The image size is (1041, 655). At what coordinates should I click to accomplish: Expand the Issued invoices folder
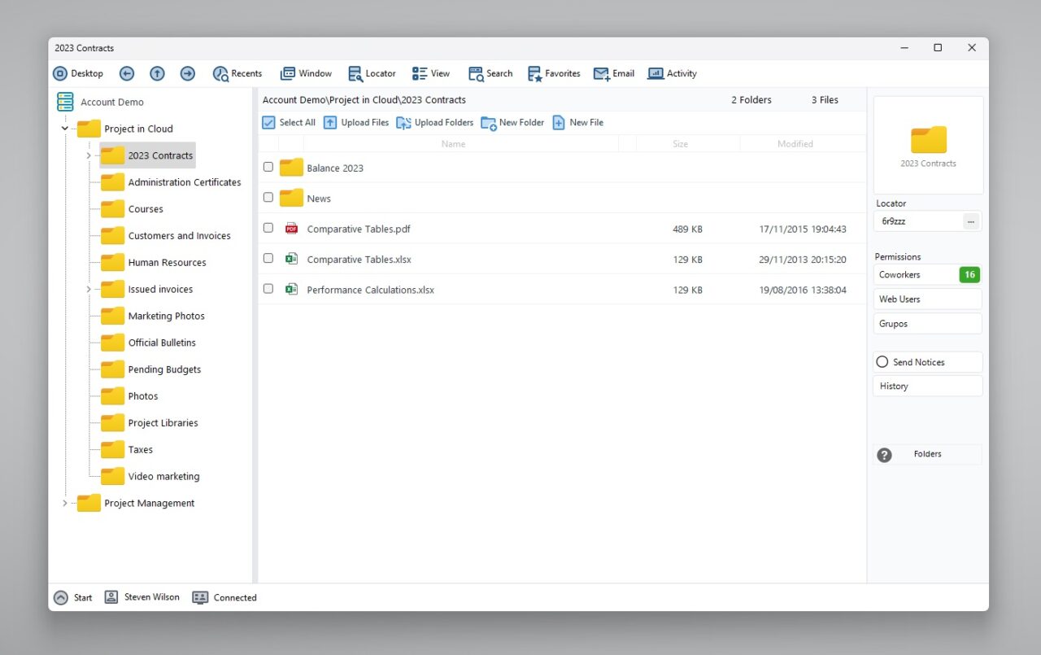(x=87, y=289)
